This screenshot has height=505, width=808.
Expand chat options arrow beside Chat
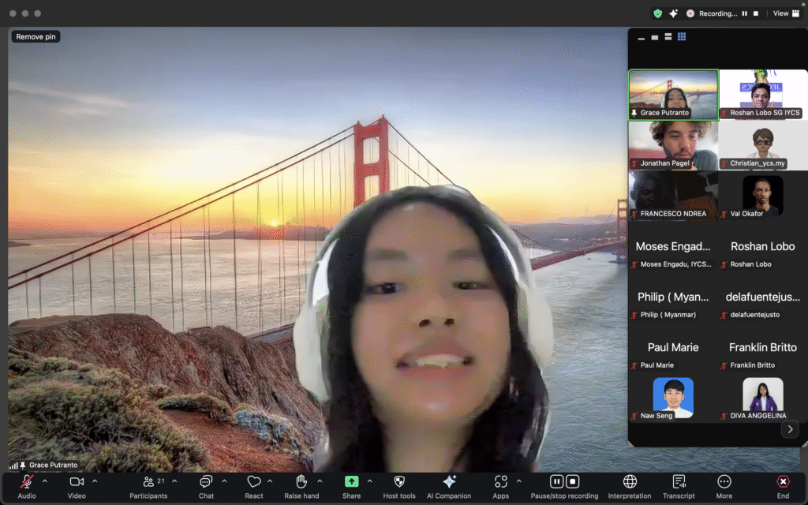224,481
